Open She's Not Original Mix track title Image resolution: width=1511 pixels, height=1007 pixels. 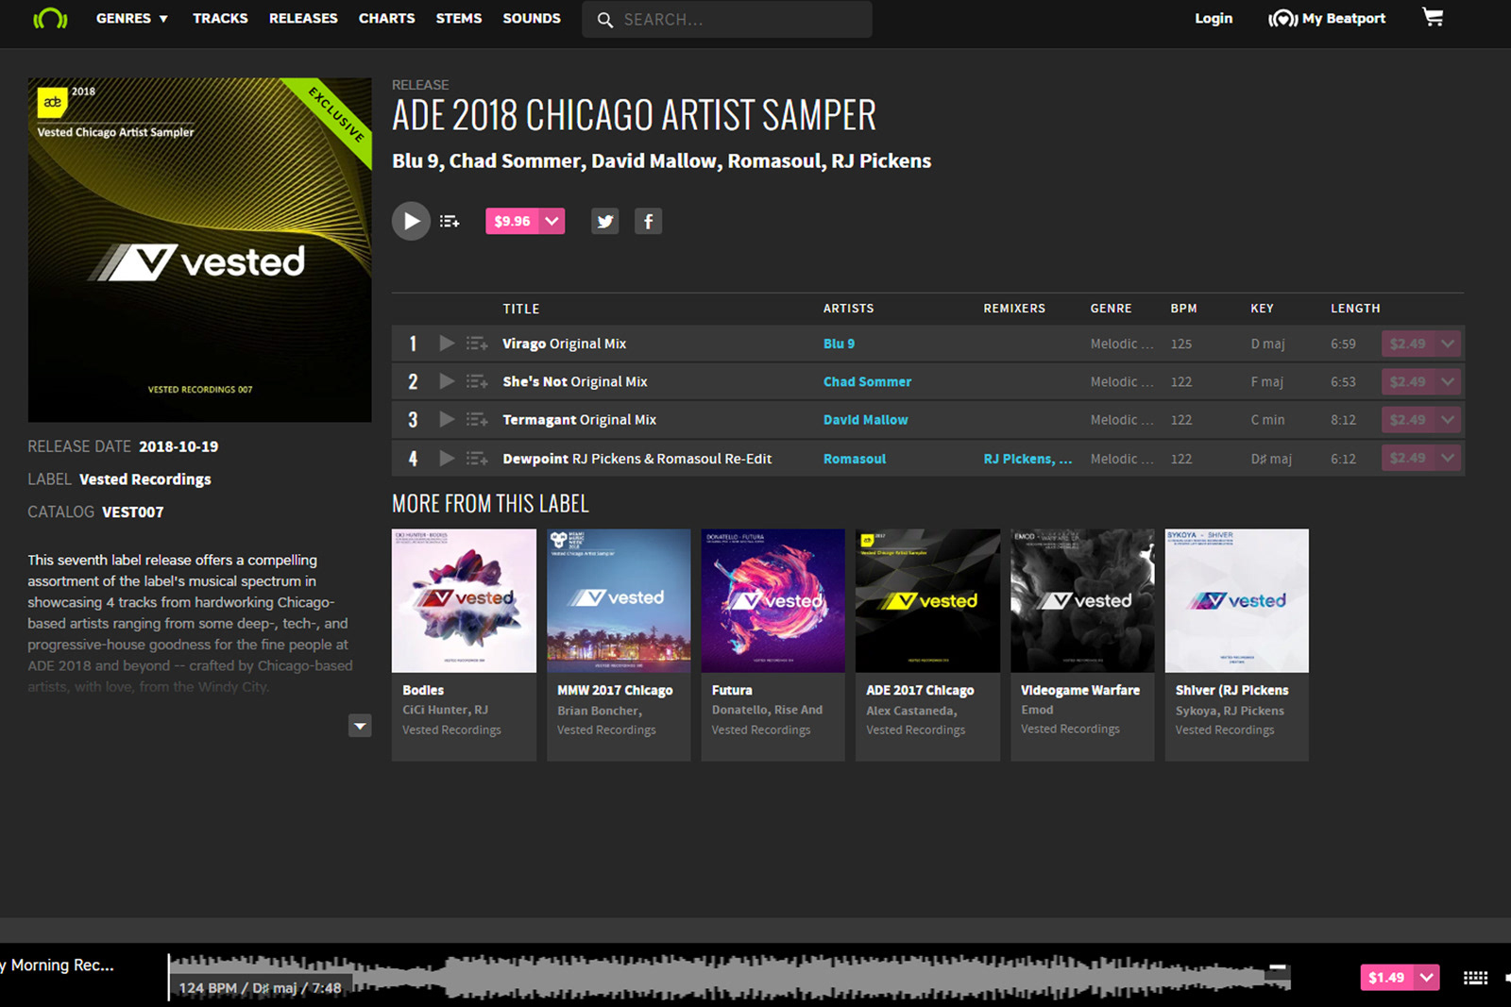[x=574, y=381]
